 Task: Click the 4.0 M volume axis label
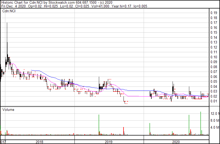[215, 128]
